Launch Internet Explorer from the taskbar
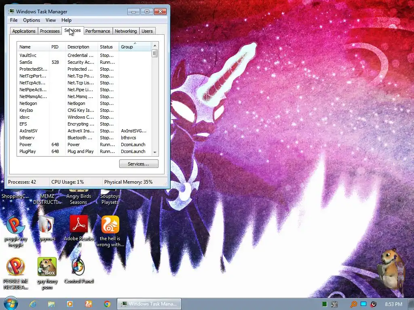The width and height of the screenshot is (414, 310). pos(33,304)
